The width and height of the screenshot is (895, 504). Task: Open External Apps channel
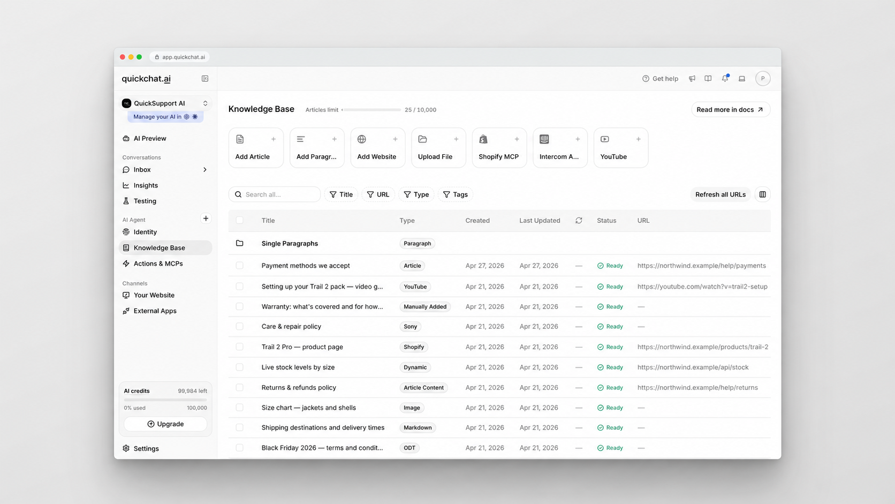[x=165, y=311]
